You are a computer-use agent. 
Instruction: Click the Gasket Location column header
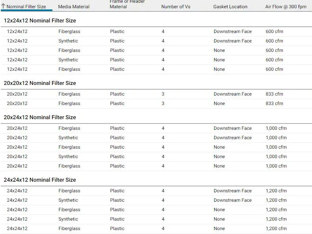230,7
